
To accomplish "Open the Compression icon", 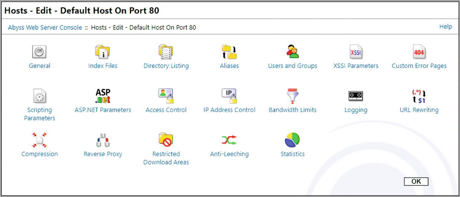I will (x=39, y=140).
